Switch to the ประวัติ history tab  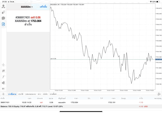(21, 94)
